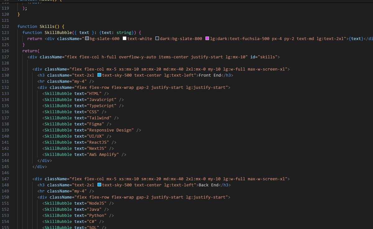
Task: Click the closing div tag on line 145
Action: [39, 167]
